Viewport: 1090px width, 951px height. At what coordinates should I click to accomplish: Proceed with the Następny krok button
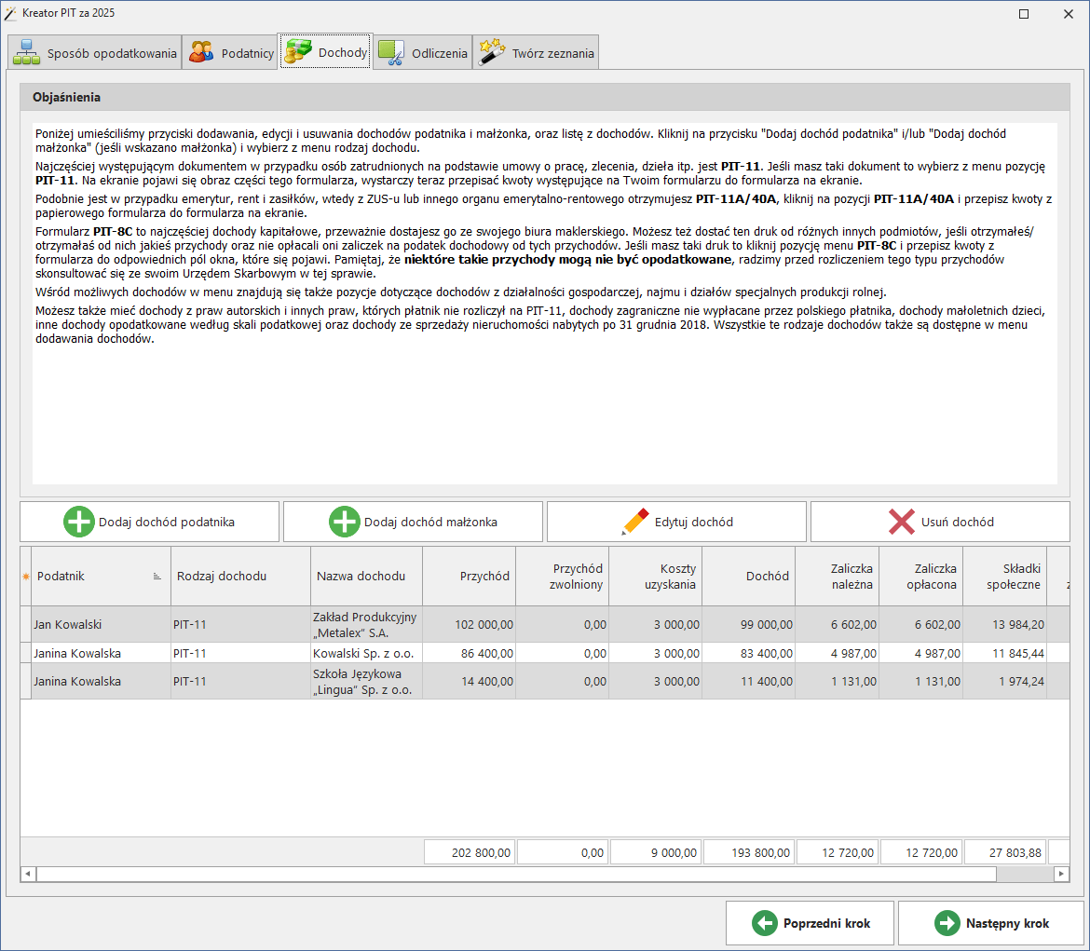tap(990, 923)
